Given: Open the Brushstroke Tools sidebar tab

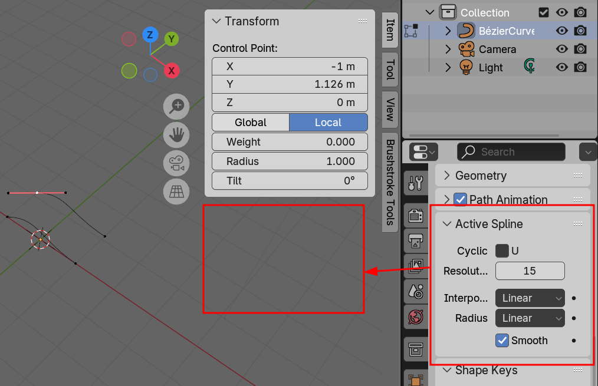Looking at the screenshot, I should point(390,183).
